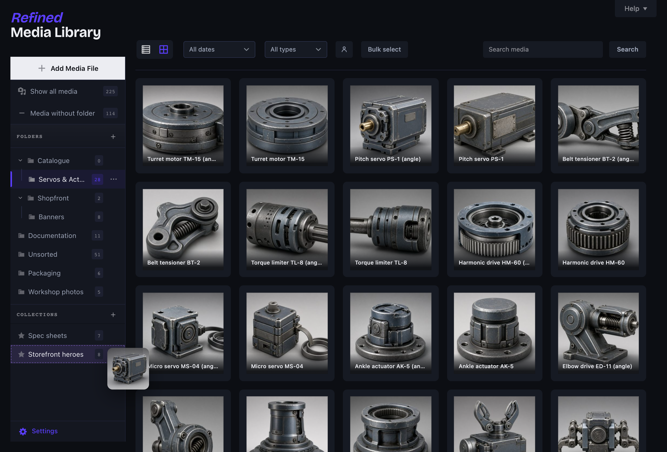
Task: Click the Settings gear icon
Action: tap(23, 431)
